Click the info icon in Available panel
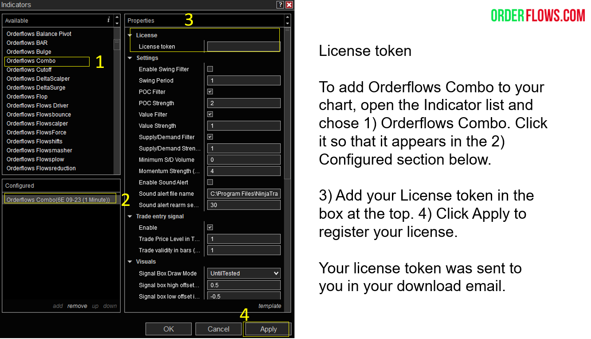Viewport: 591px width, 339px height. coord(109,20)
